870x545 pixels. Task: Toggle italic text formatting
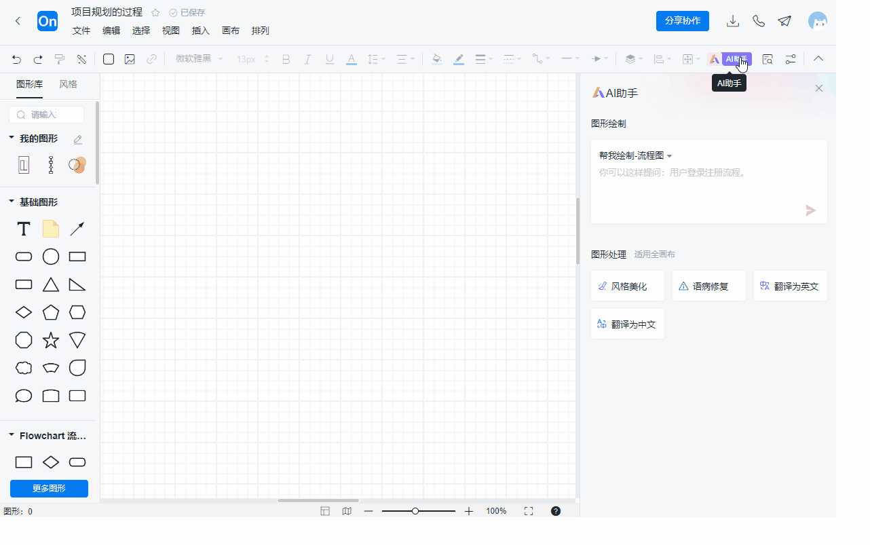[307, 60]
